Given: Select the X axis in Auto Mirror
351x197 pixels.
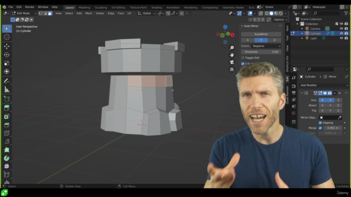Looking at the screenshot, I should pyautogui.click(x=247, y=40).
